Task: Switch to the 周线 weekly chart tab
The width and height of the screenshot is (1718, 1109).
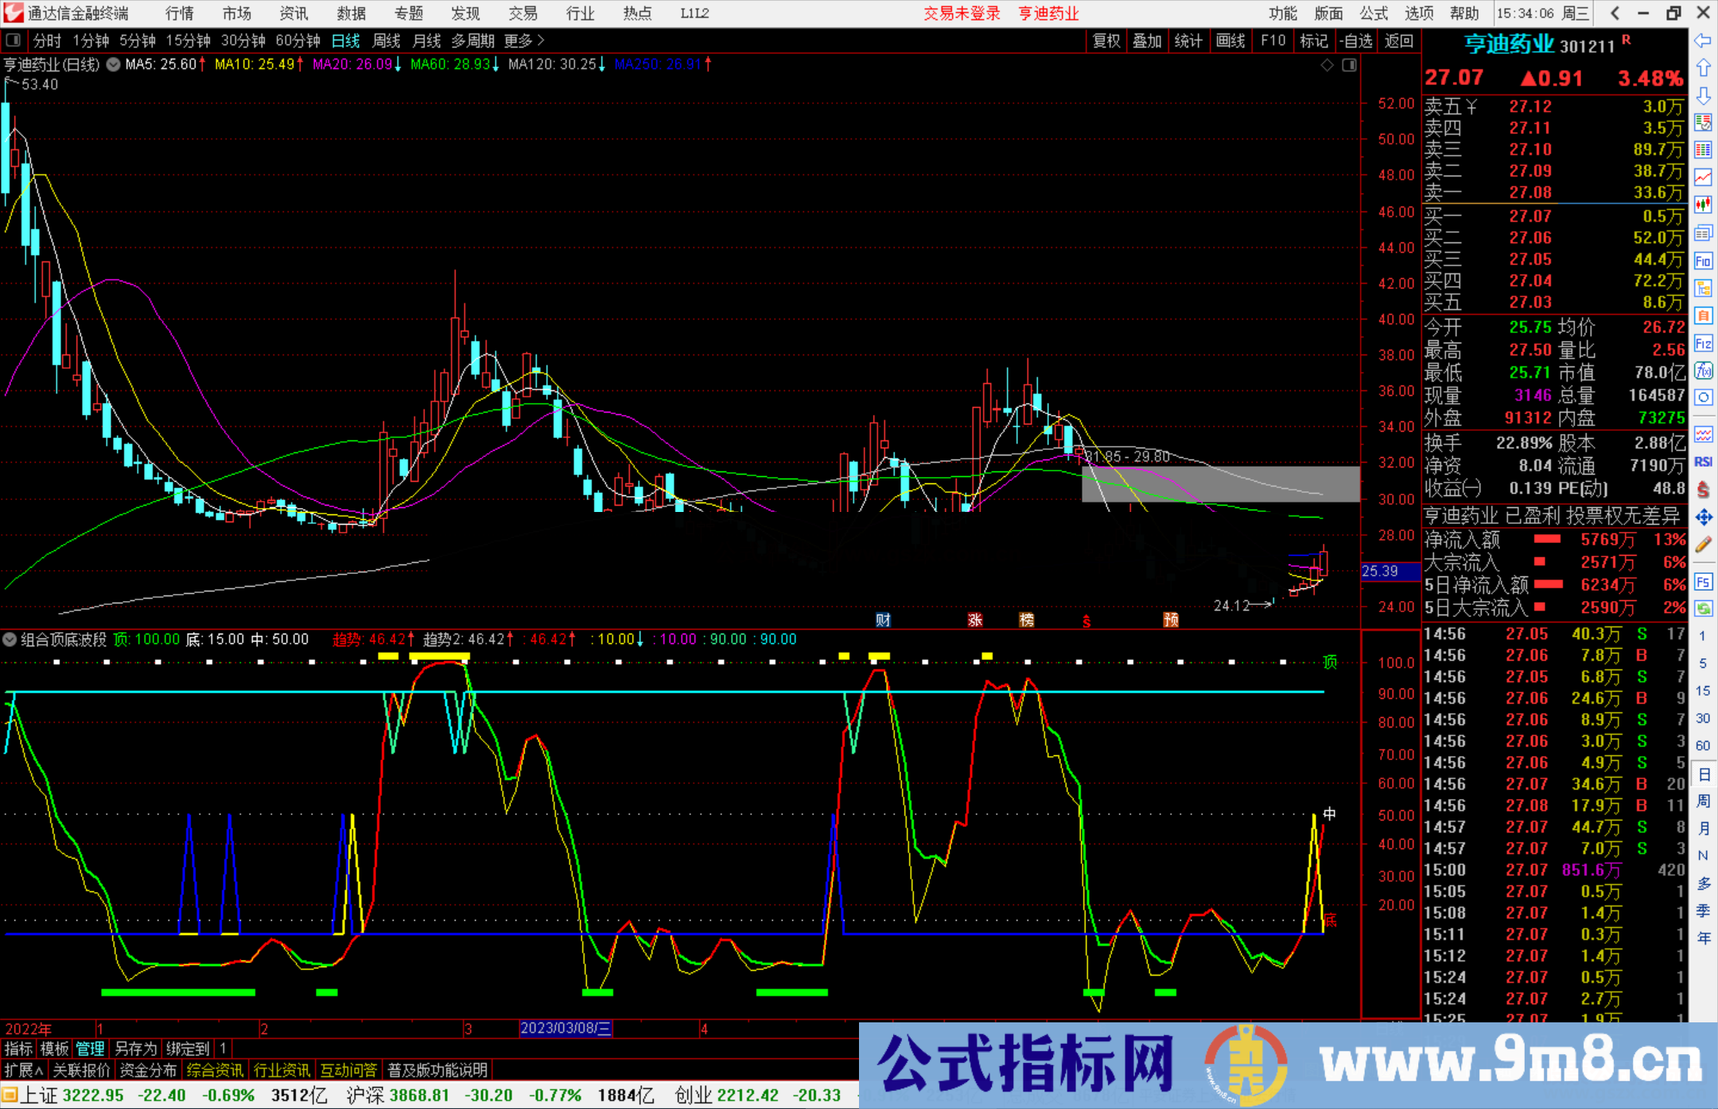Action: 387,41
